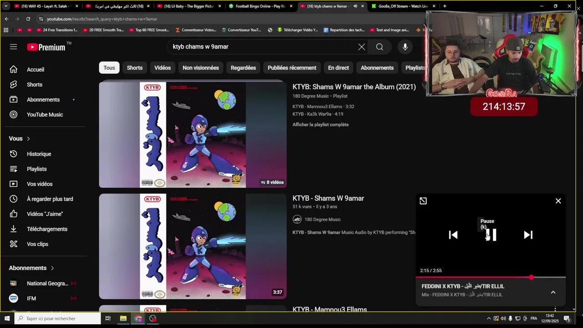Open the YouTube hamburger guide menu
583x328 pixels.
[13, 47]
